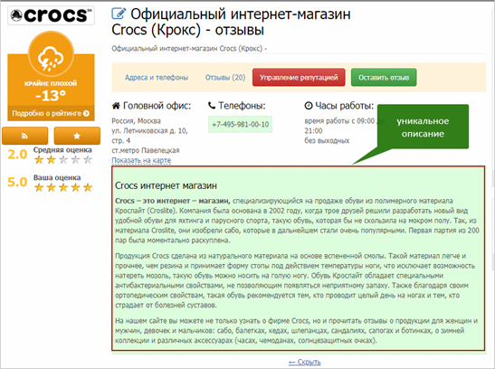Set first star in 'Ваша оценка'
Image resolution: width=495 pixels, height=369 pixels.
click(39, 188)
